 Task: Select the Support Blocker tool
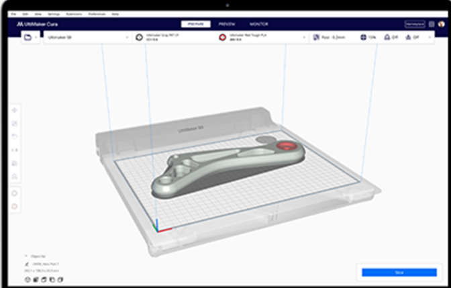point(15,176)
